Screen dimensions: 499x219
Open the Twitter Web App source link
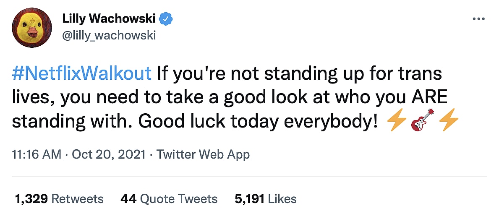(203, 155)
